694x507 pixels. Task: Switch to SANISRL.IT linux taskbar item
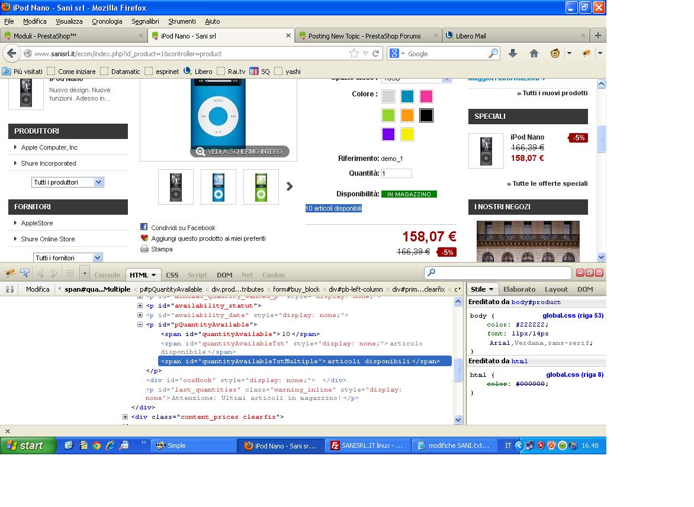click(x=367, y=445)
